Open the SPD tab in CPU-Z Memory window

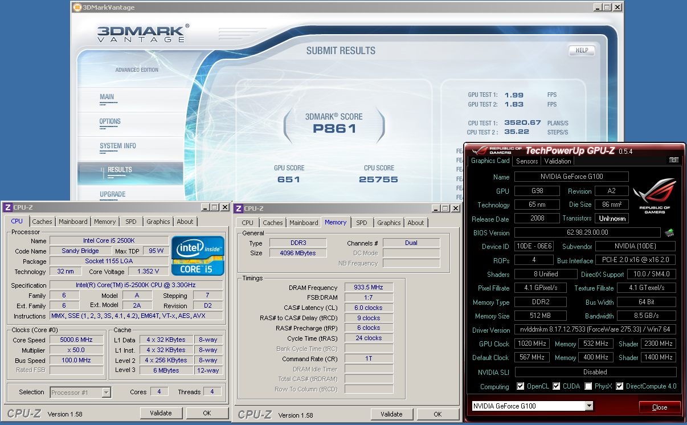tap(362, 223)
